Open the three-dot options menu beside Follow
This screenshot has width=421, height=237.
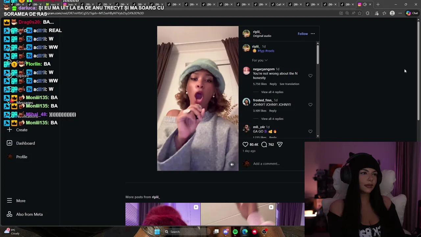[313, 34]
